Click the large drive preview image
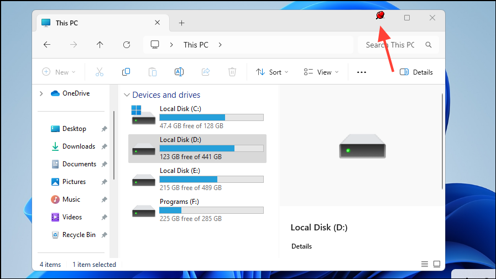The height and width of the screenshot is (279, 496). [x=363, y=146]
